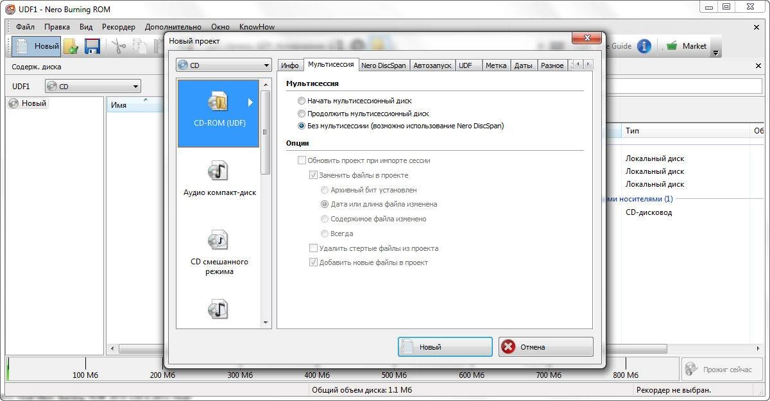
Task: Click the Market button label
Action: click(694, 46)
